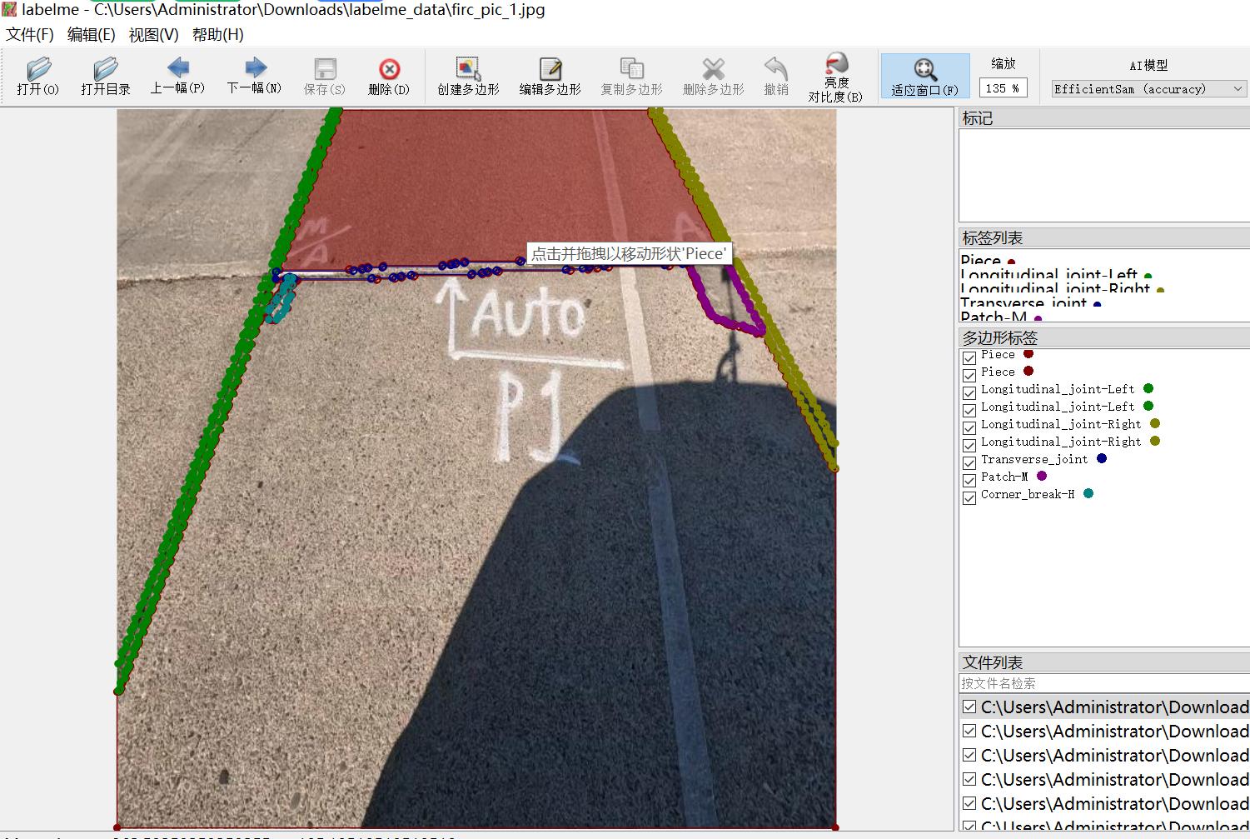Toggle Fit Window (适应窗口) button

(x=925, y=76)
